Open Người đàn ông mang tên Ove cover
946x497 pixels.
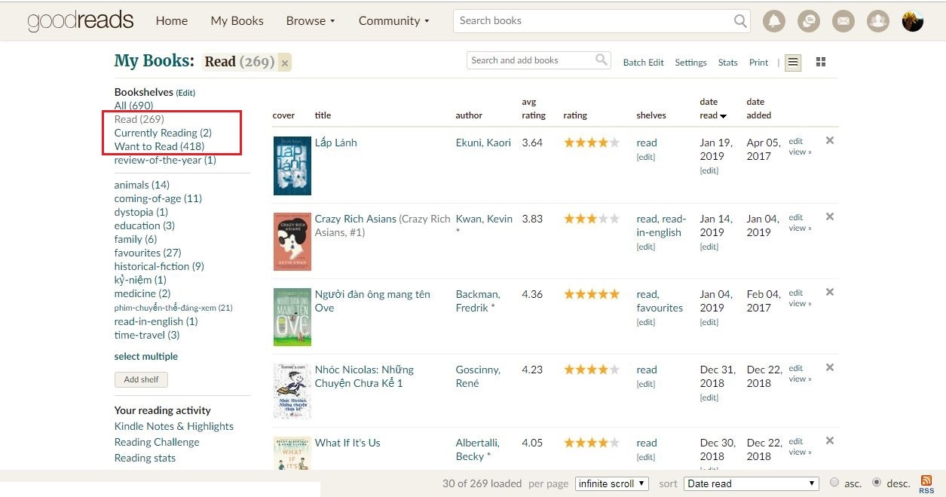pos(292,317)
